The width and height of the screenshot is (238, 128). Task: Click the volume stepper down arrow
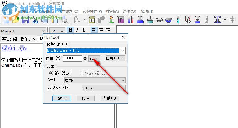pos(85,60)
